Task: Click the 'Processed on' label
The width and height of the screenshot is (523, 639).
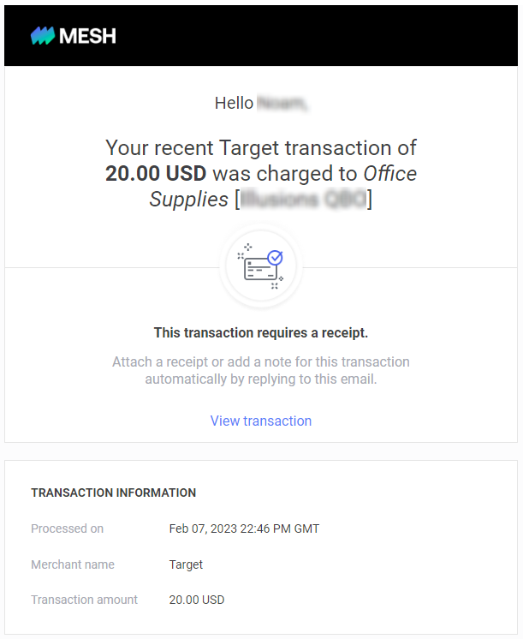Action: (68, 529)
